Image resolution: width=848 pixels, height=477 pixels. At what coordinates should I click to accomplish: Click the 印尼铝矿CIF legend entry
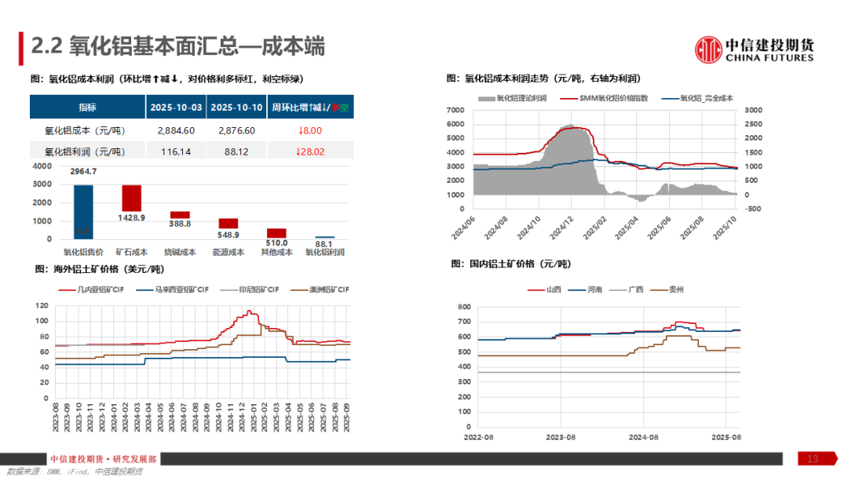pos(250,289)
